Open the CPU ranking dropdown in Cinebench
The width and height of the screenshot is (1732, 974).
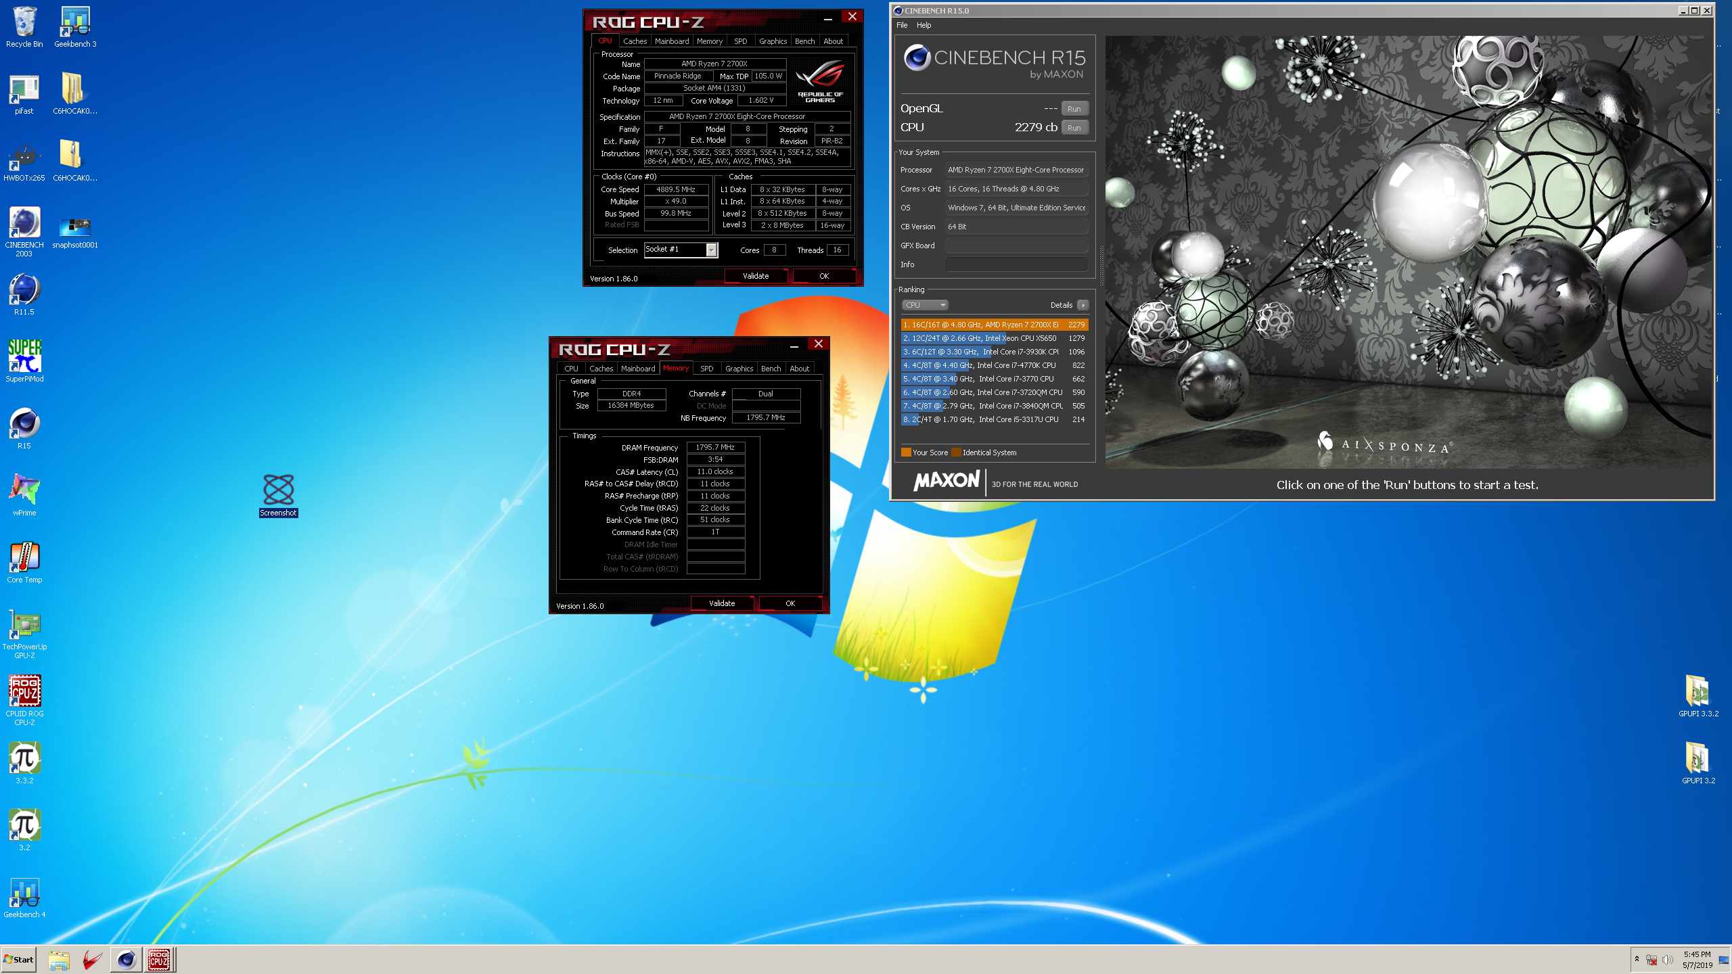(926, 305)
